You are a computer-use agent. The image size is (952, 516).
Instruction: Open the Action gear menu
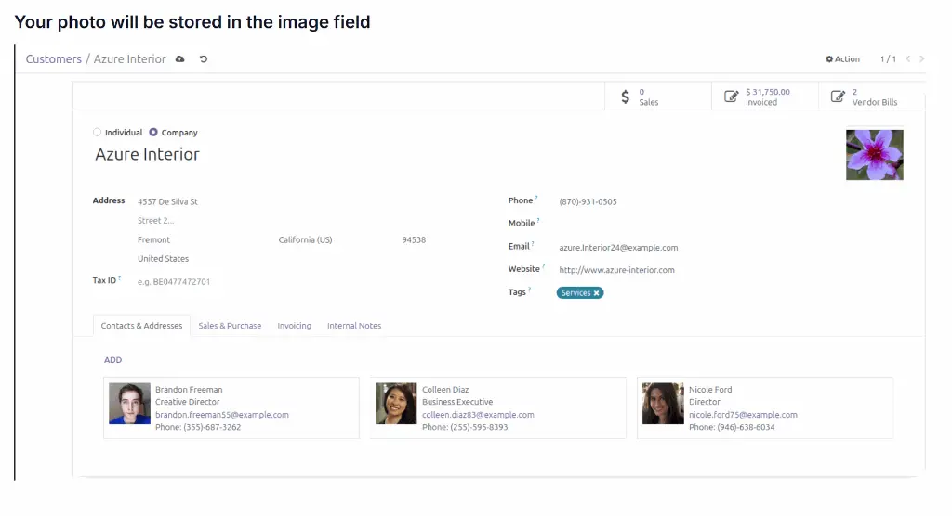842,59
